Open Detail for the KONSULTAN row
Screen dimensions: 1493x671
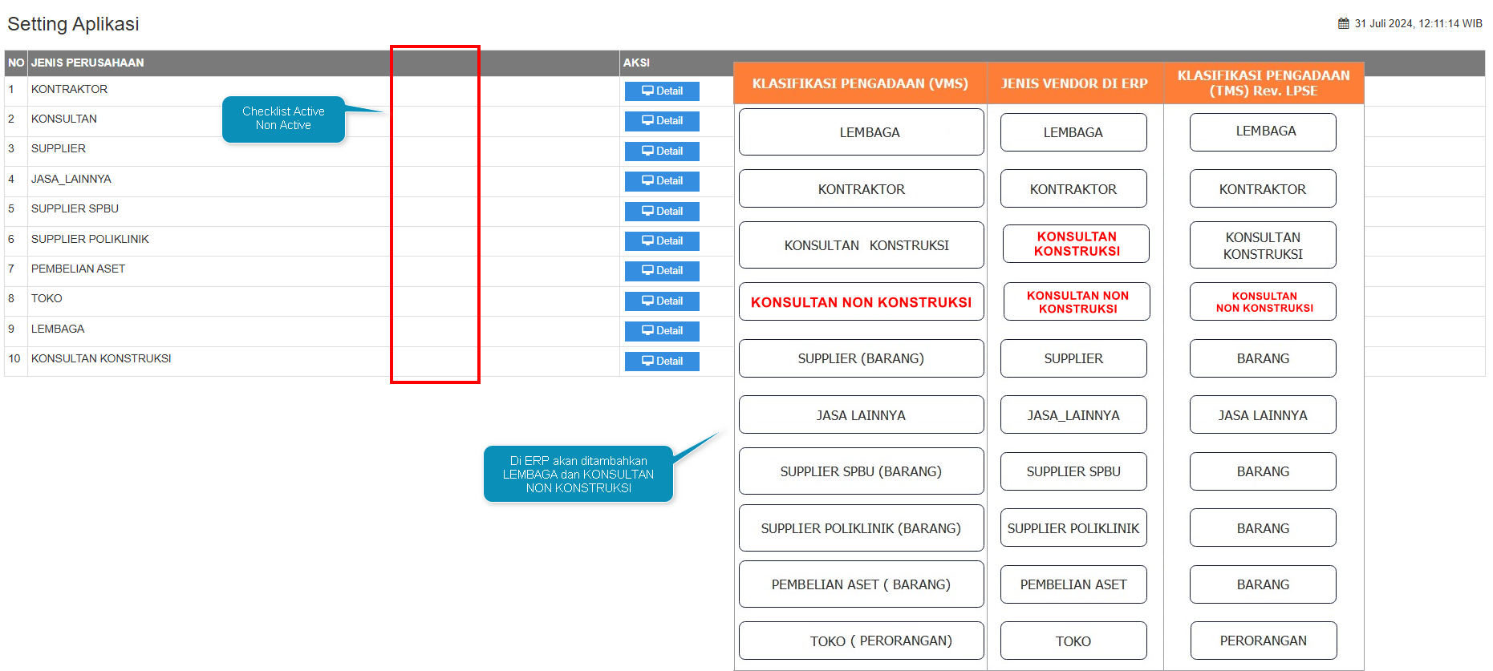pos(662,121)
